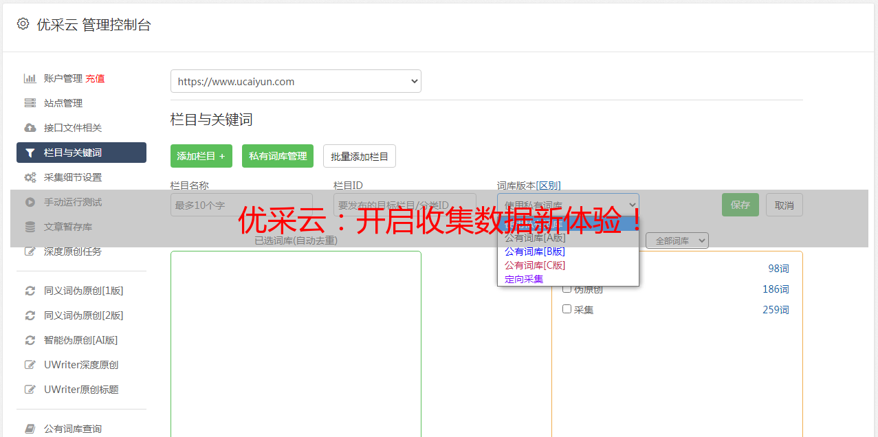
Task: Click the cloud upload icon for 接口文件相关
Action: point(30,128)
